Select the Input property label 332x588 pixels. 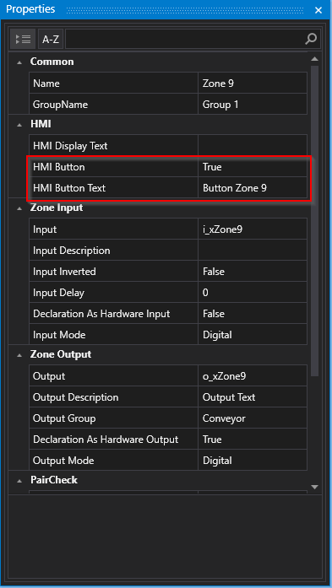tap(45, 229)
